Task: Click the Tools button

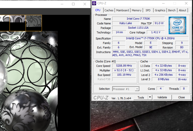Action: [141, 98]
